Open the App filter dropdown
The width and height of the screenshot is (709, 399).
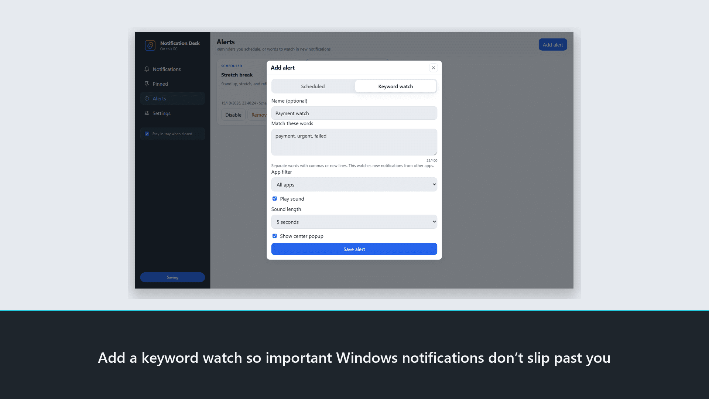point(354,185)
